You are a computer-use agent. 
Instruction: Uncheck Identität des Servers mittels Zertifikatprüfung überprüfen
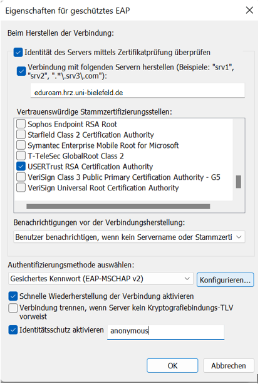pyautogui.click(x=18, y=53)
